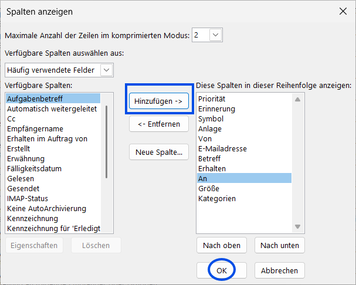Move column up with Nach oben

pyautogui.click(x=222, y=245)
